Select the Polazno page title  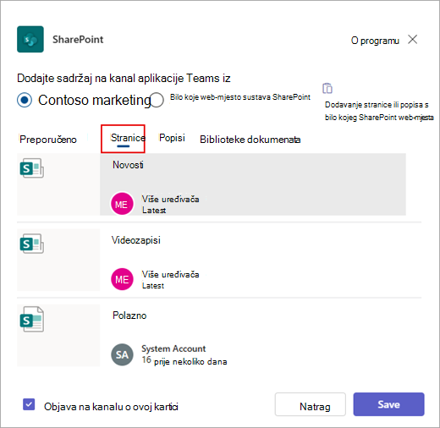[129, 316]
